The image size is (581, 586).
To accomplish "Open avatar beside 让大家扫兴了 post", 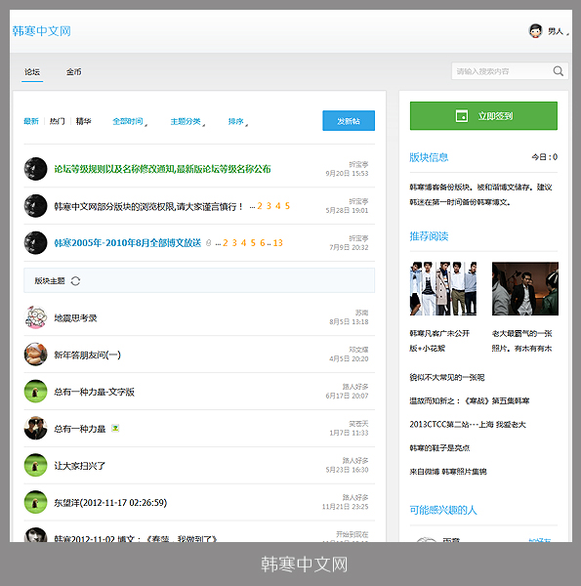I will pyautogui.click(x=35, y=465).
